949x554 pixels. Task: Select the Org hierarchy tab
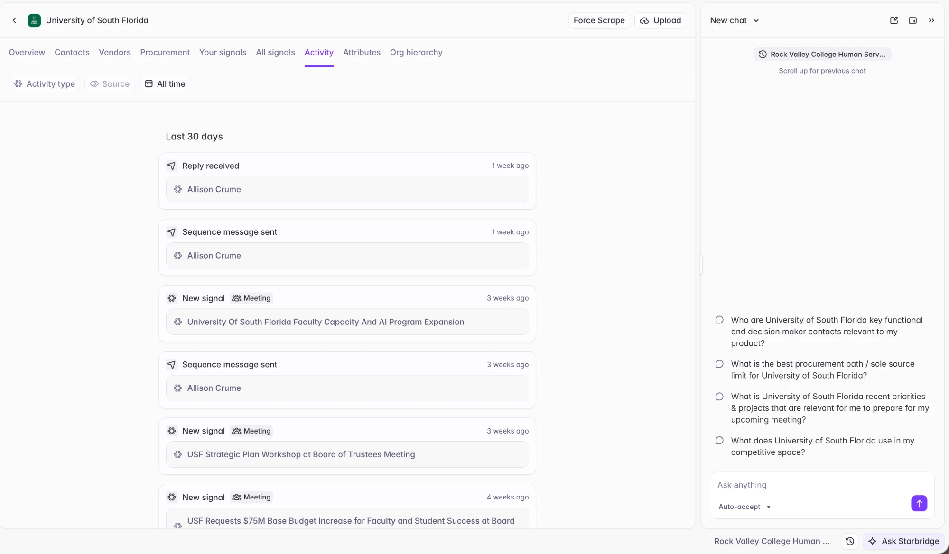(x=416, y=52)
